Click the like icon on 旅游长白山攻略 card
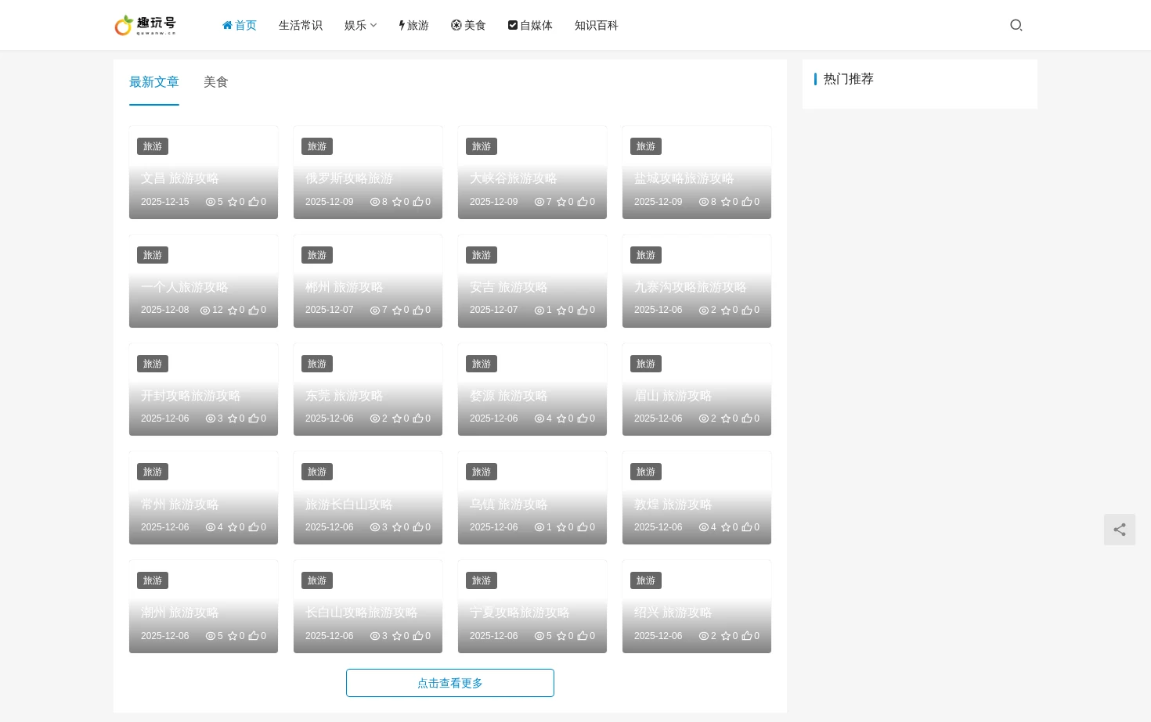The height and width of the screenshot is (722, 1151). click(x=418, y=528)
